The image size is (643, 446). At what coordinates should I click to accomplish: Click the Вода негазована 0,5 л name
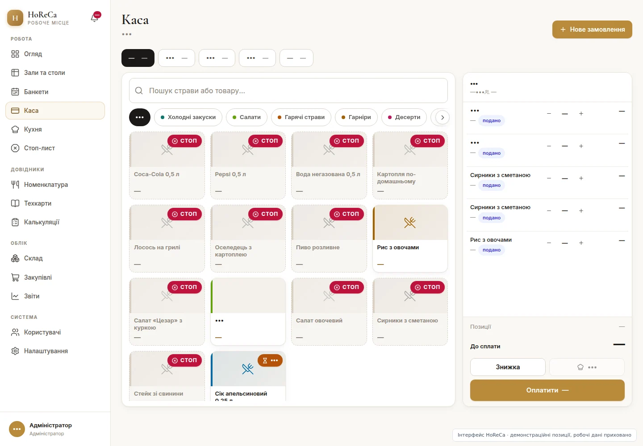[328, 174]
